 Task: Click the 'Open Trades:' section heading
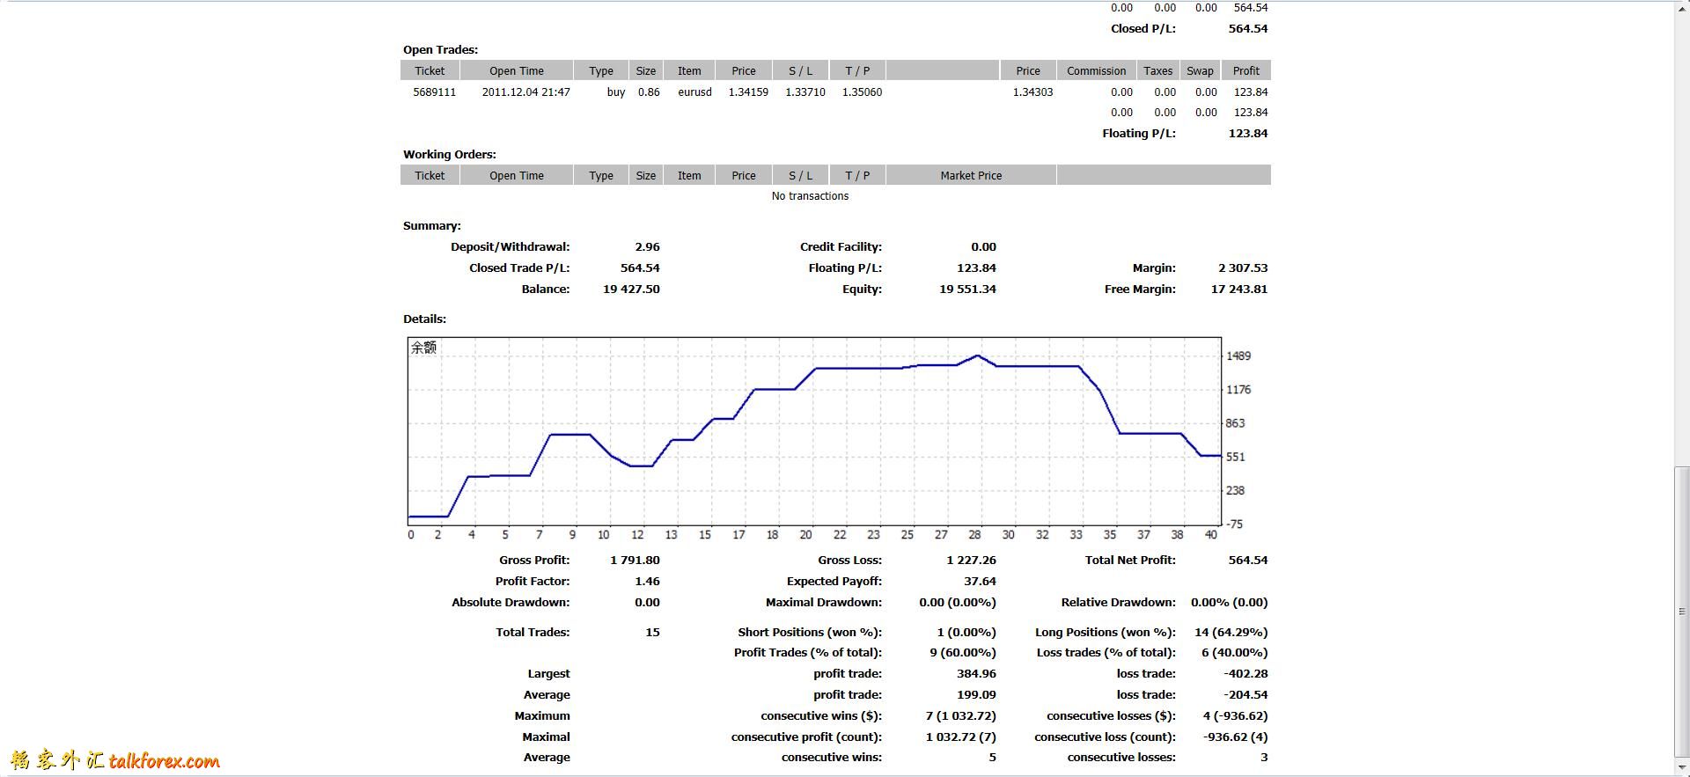coord(440,49)
